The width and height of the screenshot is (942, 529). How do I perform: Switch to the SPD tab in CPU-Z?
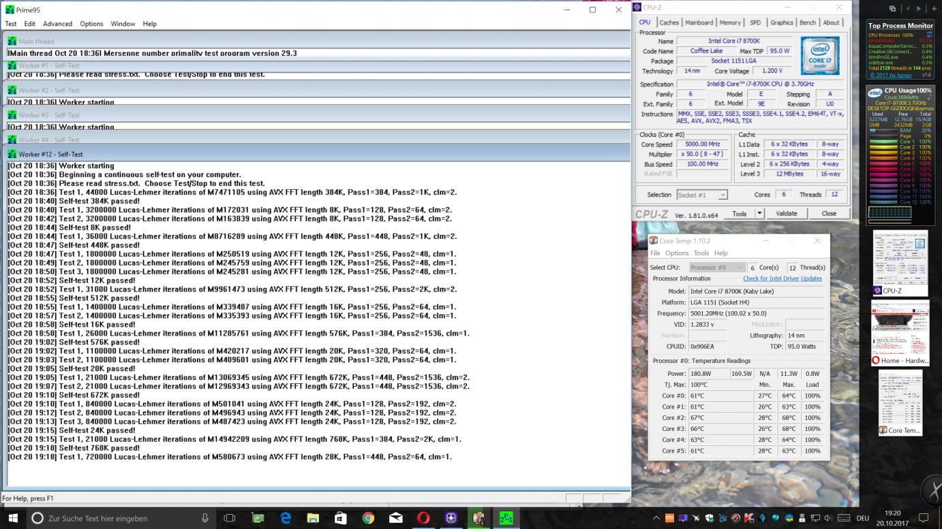(x=755, y=22)
